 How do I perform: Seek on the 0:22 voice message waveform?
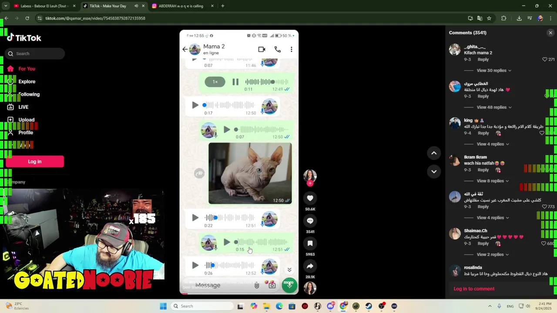click(230, 218)
